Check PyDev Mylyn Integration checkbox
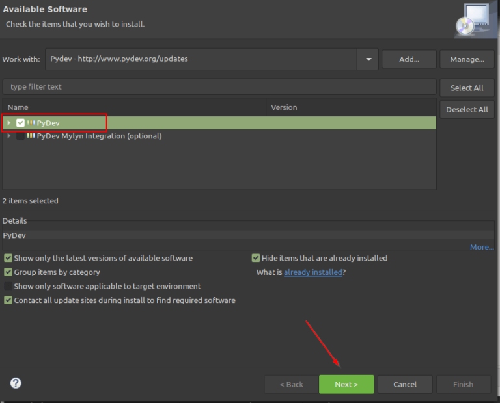This screenshot has width=500, height=403. (21, 136)
